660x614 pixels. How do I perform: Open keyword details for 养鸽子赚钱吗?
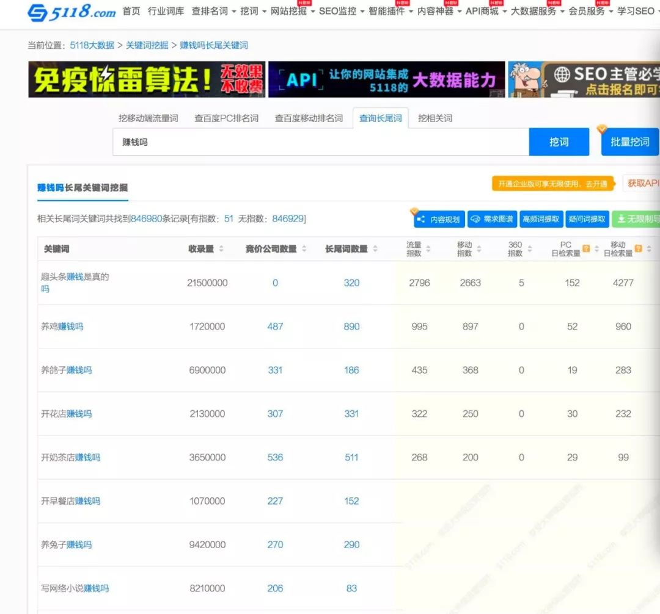66,370
